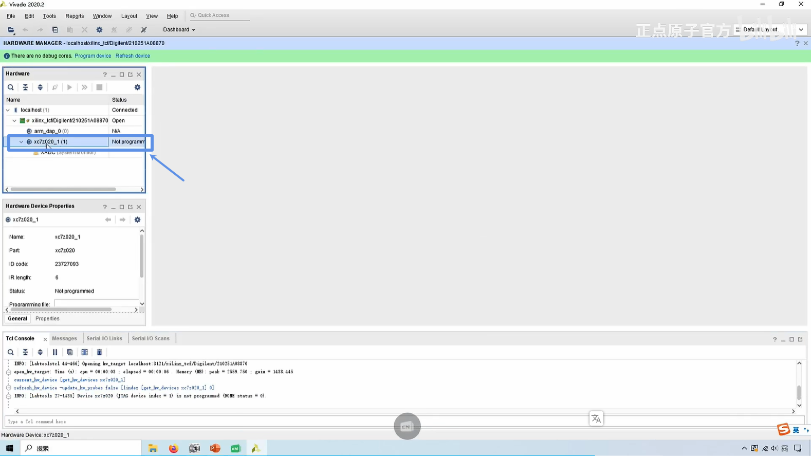The height and width of the screenshot is (456, 811).
Task: Click the Copy icon in main toolbar
Action: 55,30
